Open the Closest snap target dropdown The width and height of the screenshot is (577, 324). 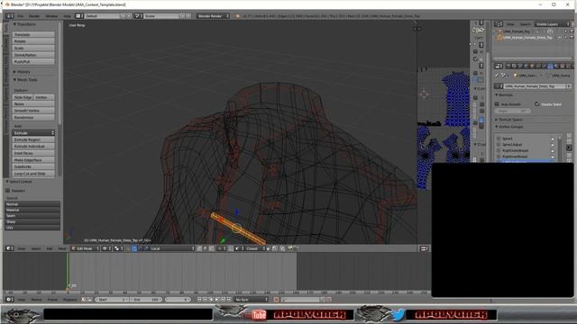[254, 248]
